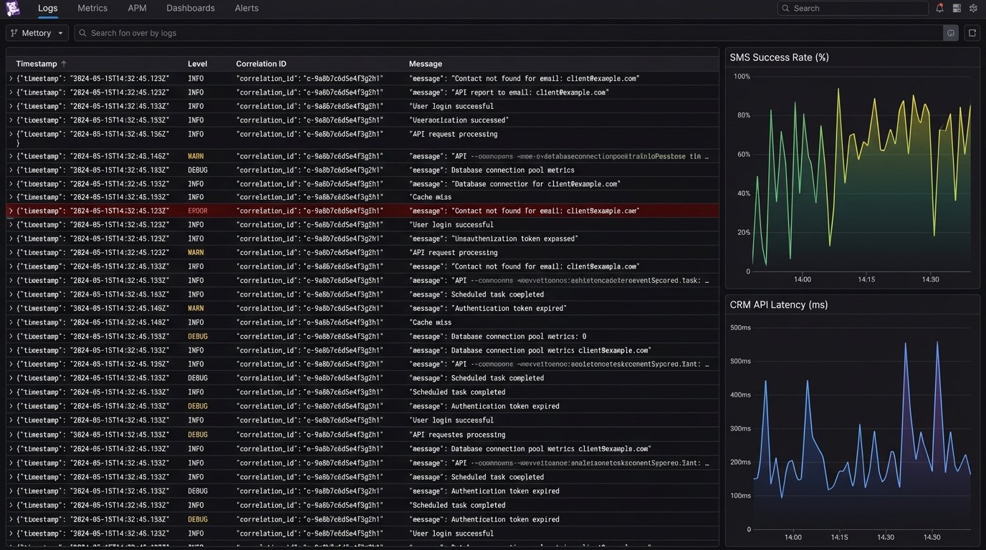Viewport: 986px width, 550px height.
Task: Expand the "Cache miss" row below ERROR row
Action: coord(11,323)
